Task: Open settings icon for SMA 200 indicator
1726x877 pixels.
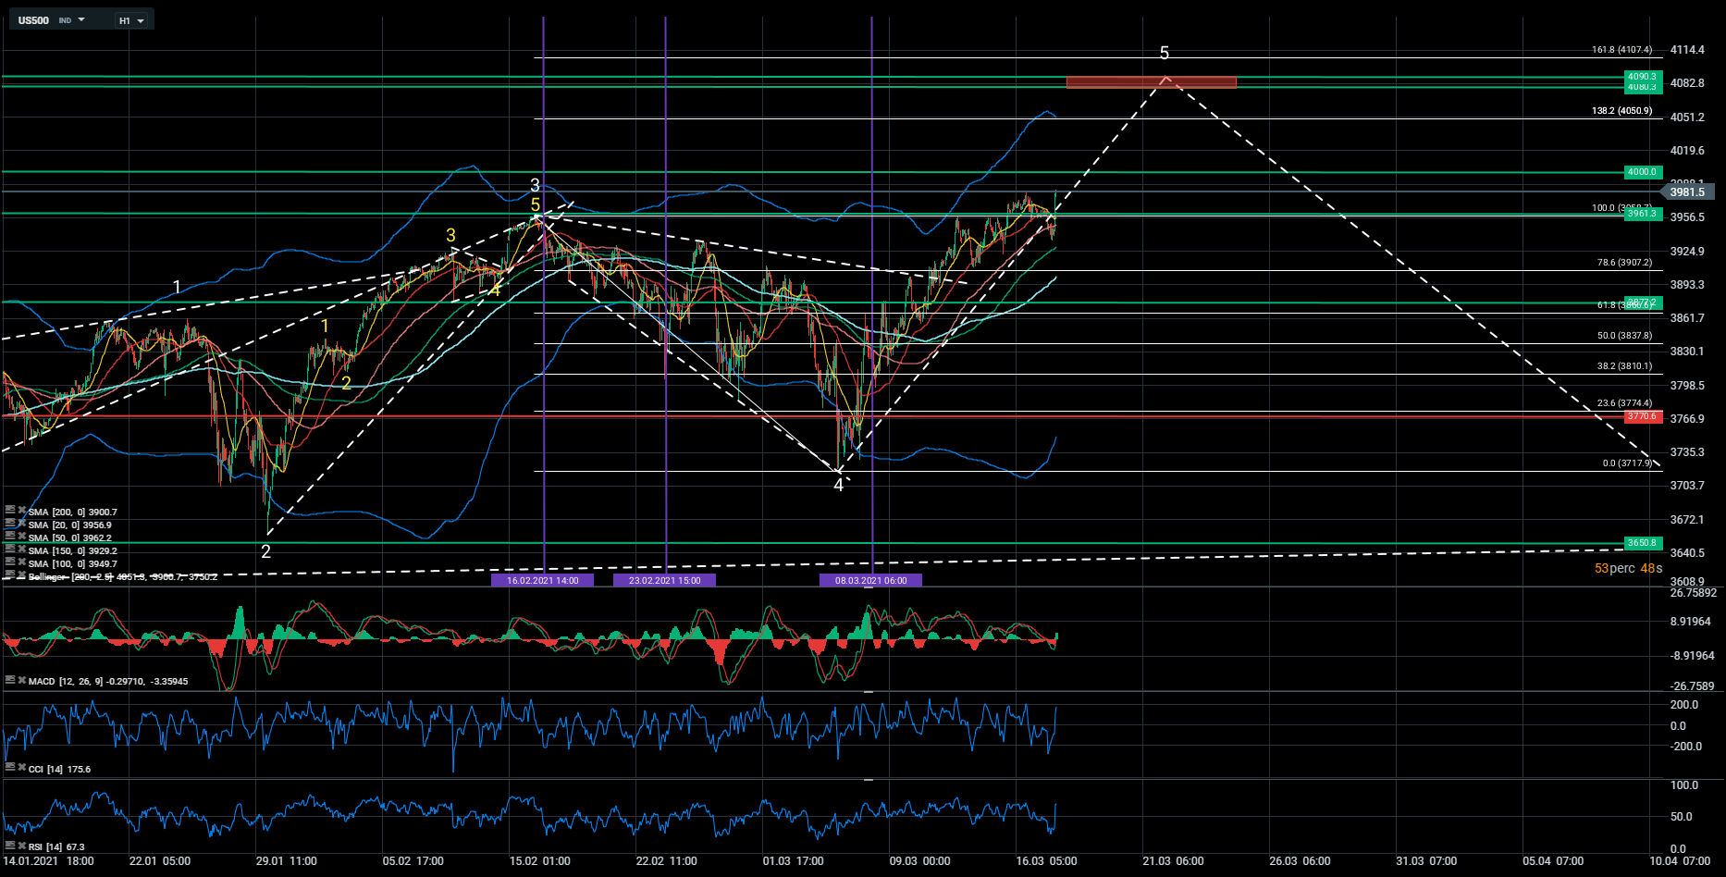Action: (9, 510)
